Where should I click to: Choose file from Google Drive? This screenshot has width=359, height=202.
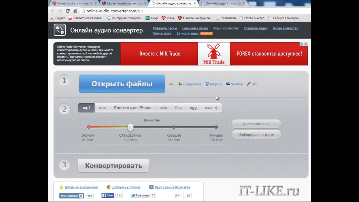(190, 84)
